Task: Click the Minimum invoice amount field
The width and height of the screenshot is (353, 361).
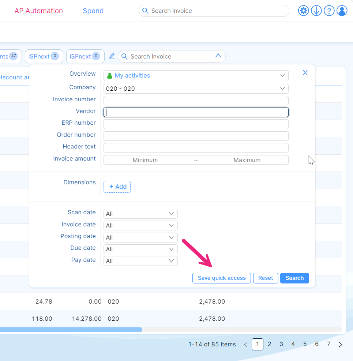Action: pos(145,160)
